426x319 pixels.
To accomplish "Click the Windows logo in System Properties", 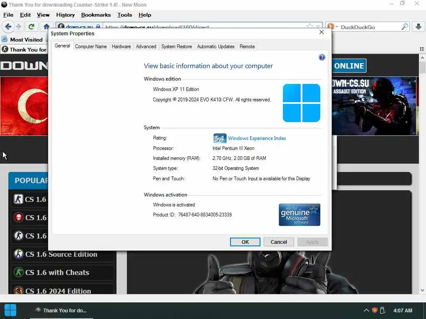I will tap(301, 103).
